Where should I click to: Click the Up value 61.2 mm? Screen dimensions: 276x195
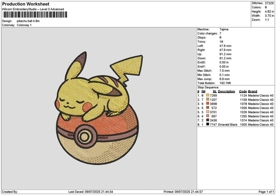pyautogui.click(x=225, y=54)
